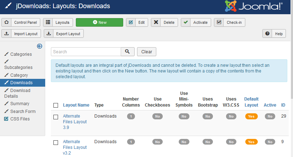Screen dimensions: 293x157
Task: Tick checkbox for Alternate Files Layout v3.2
Action: tap(56, 143)
